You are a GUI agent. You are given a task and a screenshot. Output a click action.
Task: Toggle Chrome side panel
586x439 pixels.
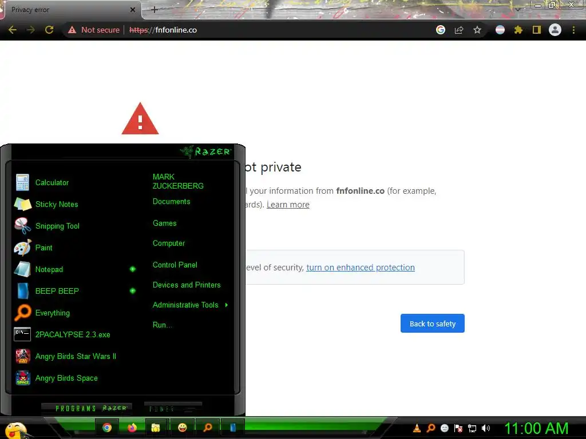point(537,30)
